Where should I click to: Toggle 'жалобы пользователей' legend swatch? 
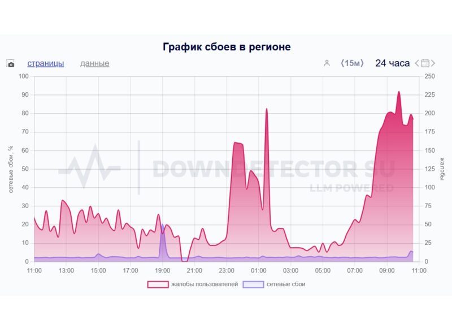[158, 284]
